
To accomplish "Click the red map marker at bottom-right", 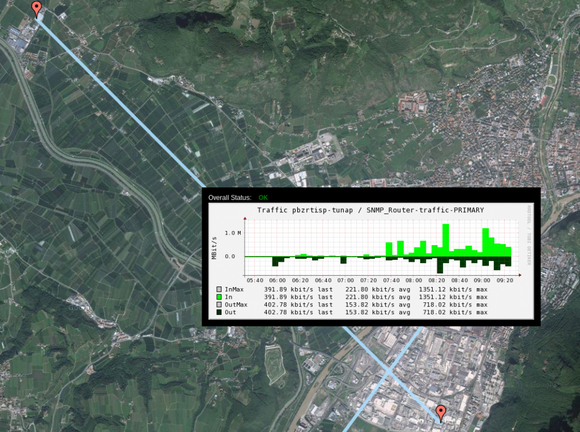I will pos(441,413).
